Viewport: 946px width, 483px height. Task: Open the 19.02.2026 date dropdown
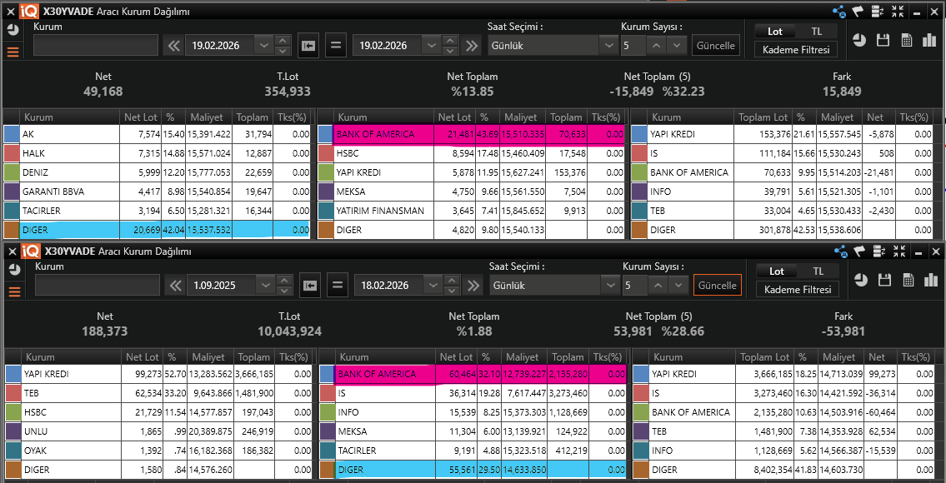coord(264,44)
